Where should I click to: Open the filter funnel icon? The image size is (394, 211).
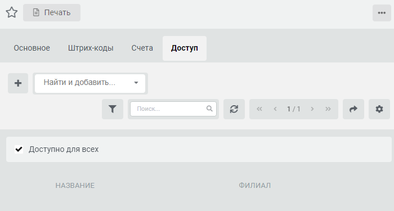(x=113, y=109)
